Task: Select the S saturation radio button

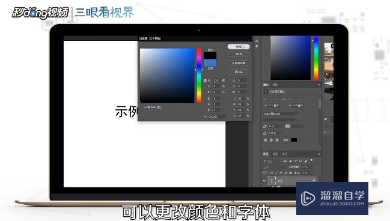Action: click(x=205, y=86)
